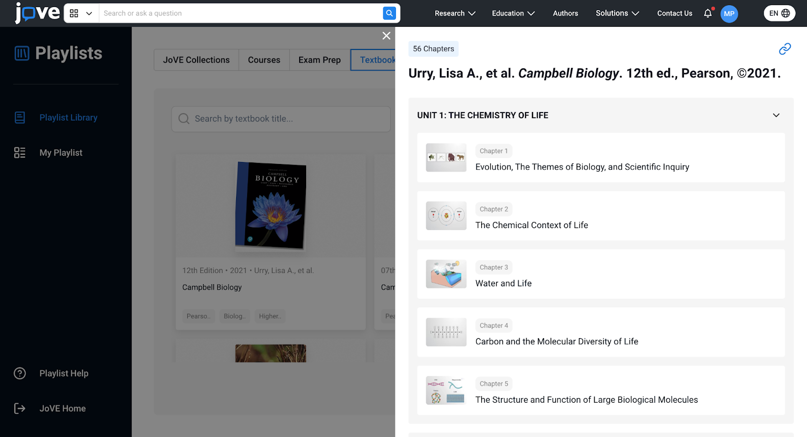The width and height of the screenshot is (807, 437).
Task: Click the JoVE logo
Action: (x=37, y=13)
